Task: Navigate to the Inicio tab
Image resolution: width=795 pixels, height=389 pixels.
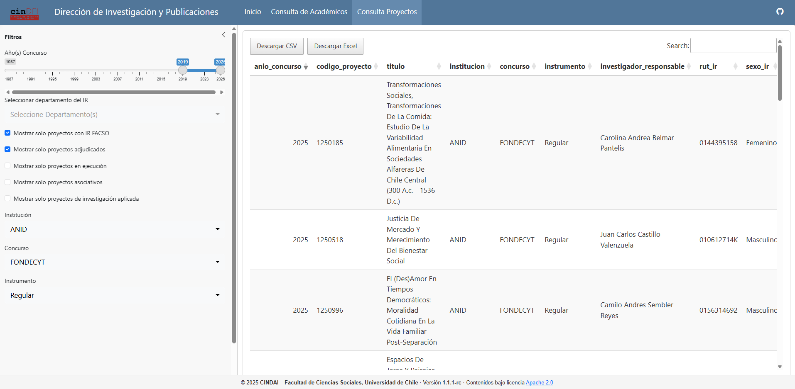Action: click(253, 12)
